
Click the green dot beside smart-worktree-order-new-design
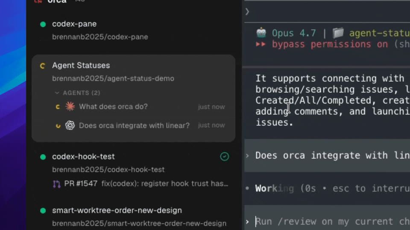click(x=43, y=210)
